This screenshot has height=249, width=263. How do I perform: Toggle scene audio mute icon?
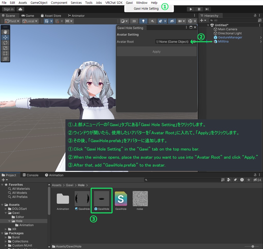point(152,21)
